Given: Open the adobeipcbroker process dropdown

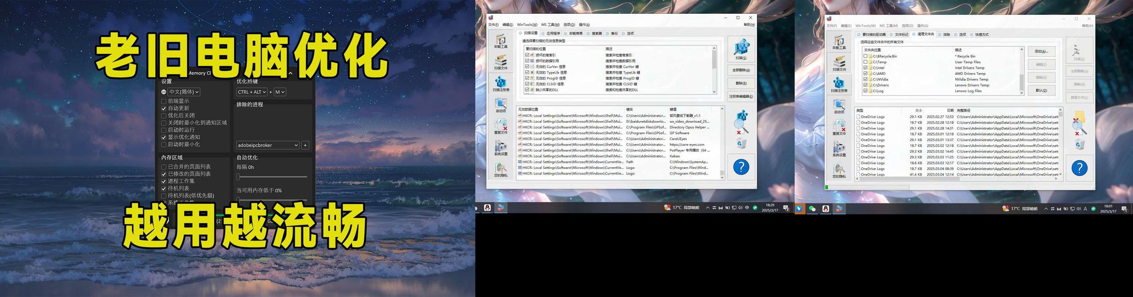Looking at the screenshot, I should [267, 145].
